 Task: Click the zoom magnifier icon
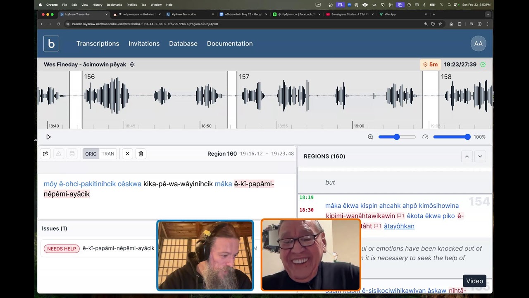pyautogui.click(x=370, y=137)
